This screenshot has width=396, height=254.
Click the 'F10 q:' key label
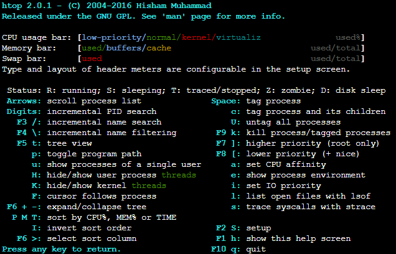tap(226, 250)
